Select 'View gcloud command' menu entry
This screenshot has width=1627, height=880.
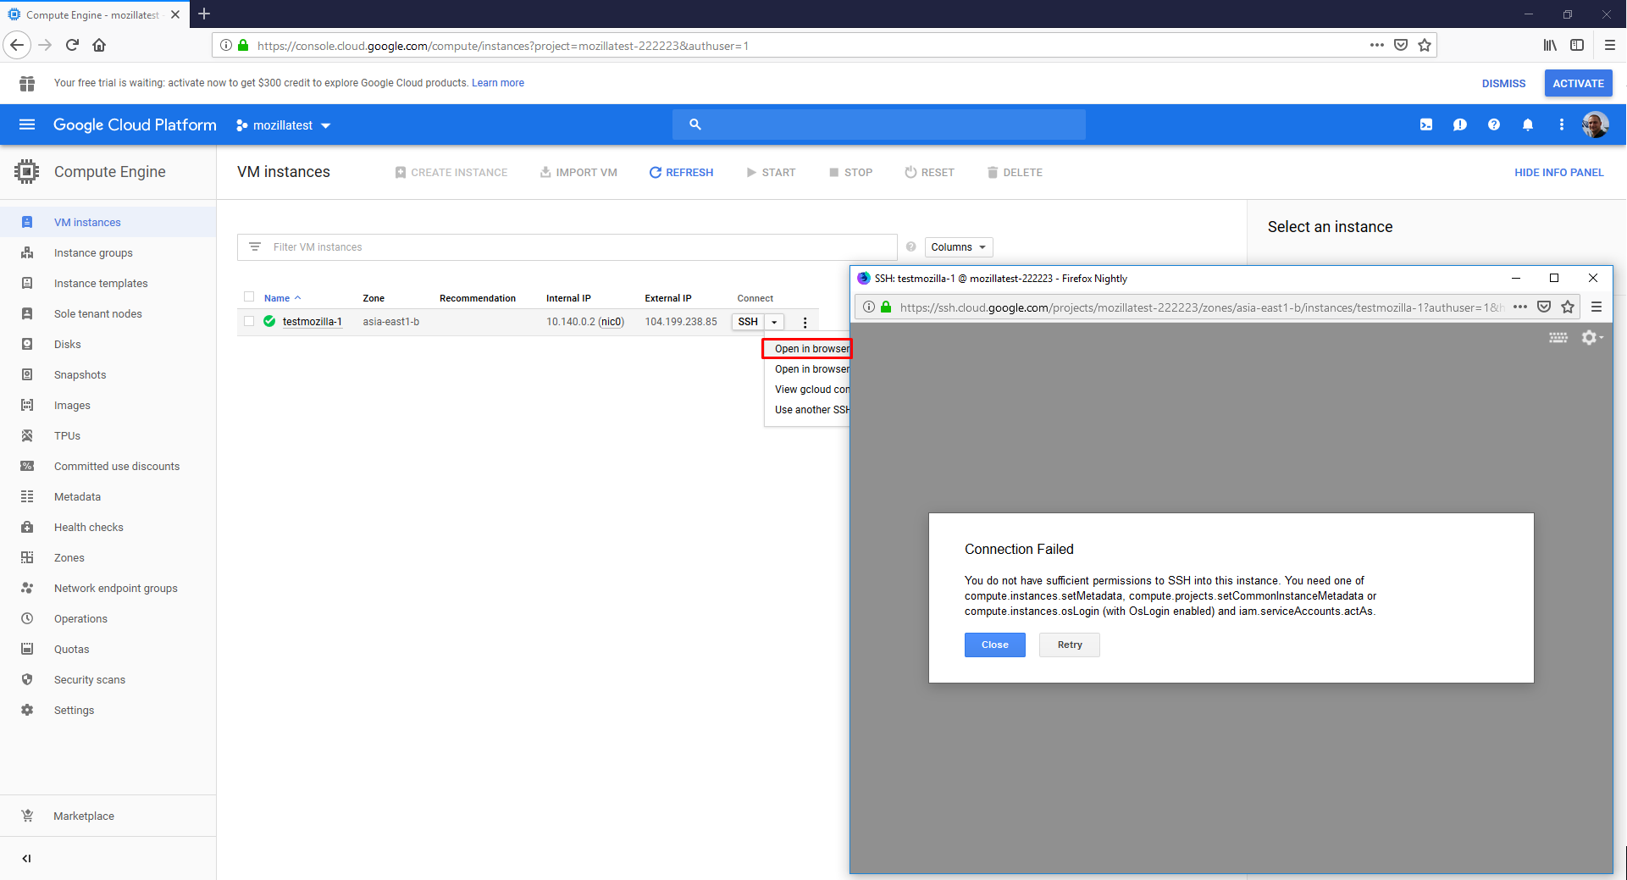pyautogui.click(x=807, y=390)
